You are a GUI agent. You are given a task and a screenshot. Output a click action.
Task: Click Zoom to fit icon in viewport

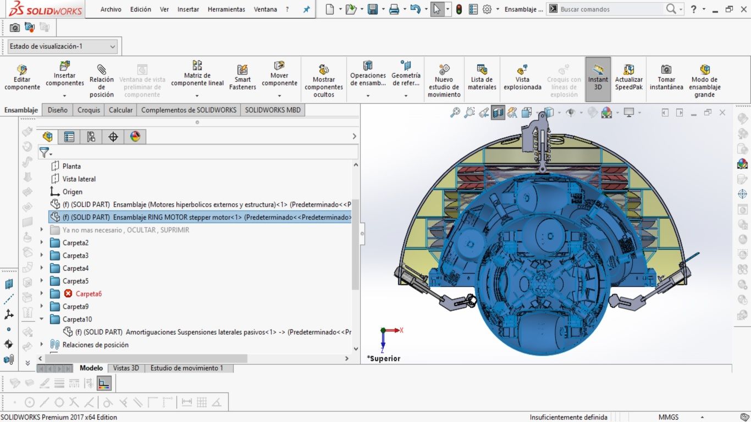[x=455, y=113]
